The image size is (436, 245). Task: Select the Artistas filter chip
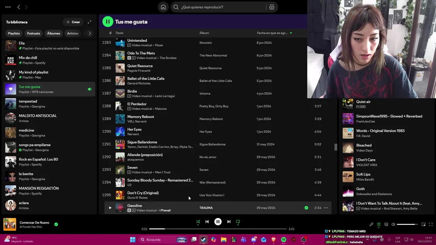pos(73,33)
